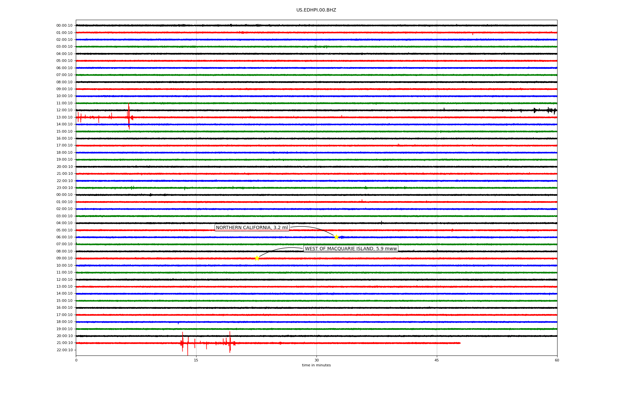Click the 22:00:10 label of the empty last row

point(64,350)
